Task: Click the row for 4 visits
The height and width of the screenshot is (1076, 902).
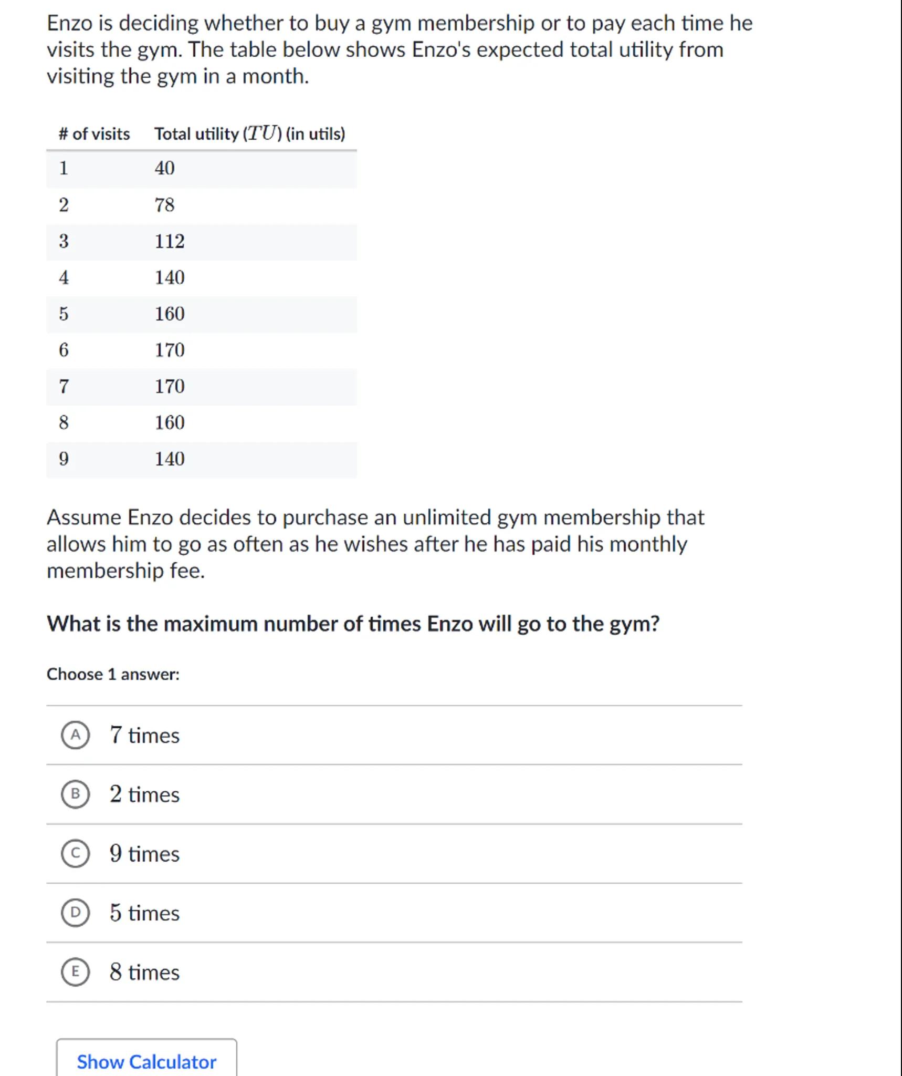Action: (201, 277)
